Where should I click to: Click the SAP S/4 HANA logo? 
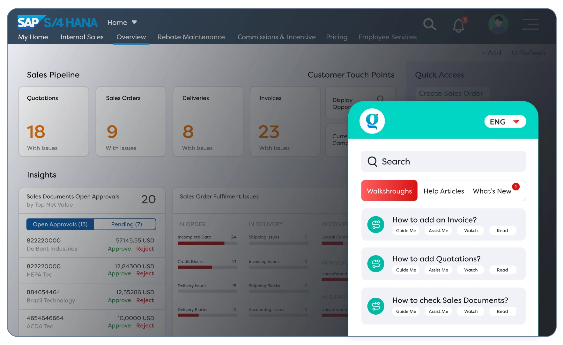tap(57, 22)
